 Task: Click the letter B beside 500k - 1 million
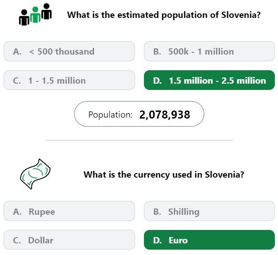tap(157, 51)
